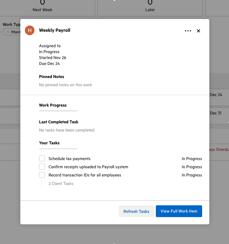
Task: Open In Progress status for Record transaction IDs
Action: (192, 175)
